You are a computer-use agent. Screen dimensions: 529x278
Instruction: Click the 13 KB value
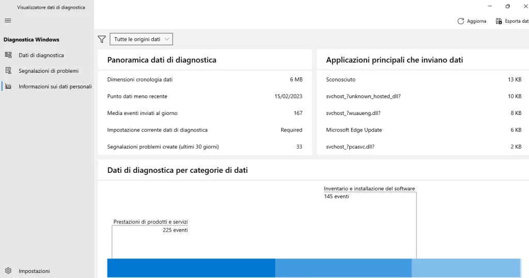tap(515, 79)
